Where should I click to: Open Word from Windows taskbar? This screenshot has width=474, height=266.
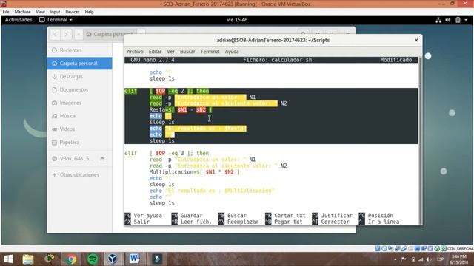click(x=134, y=259)
